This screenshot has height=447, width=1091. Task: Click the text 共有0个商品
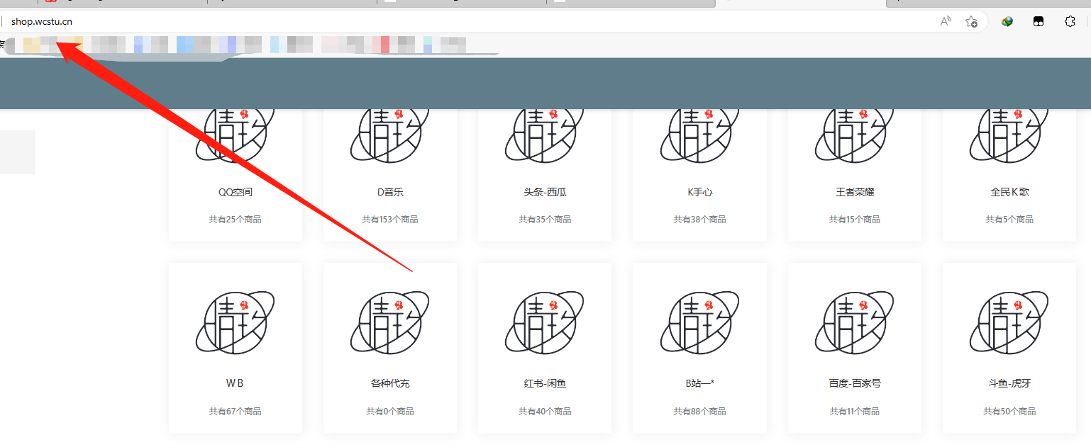coord(390,412)
